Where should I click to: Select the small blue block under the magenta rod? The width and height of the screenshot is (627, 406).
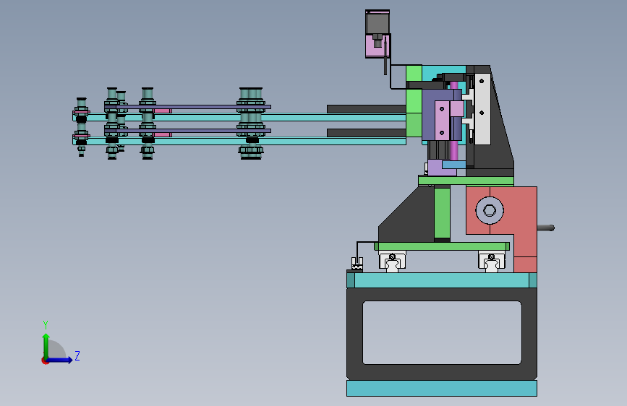[454, 164]
